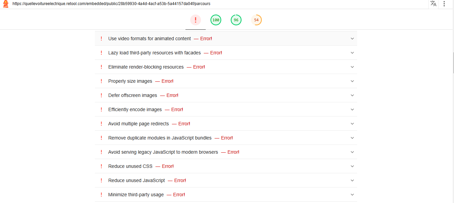This screenshot has height=203, width=454.
Task: Expand 'Use video formats for animated content' chevron
Action: tap(352, 39)
